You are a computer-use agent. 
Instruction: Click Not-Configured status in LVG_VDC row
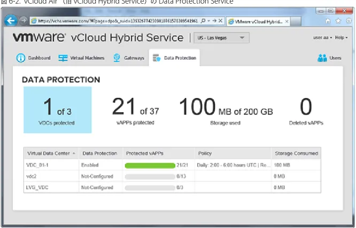[97, 187]
